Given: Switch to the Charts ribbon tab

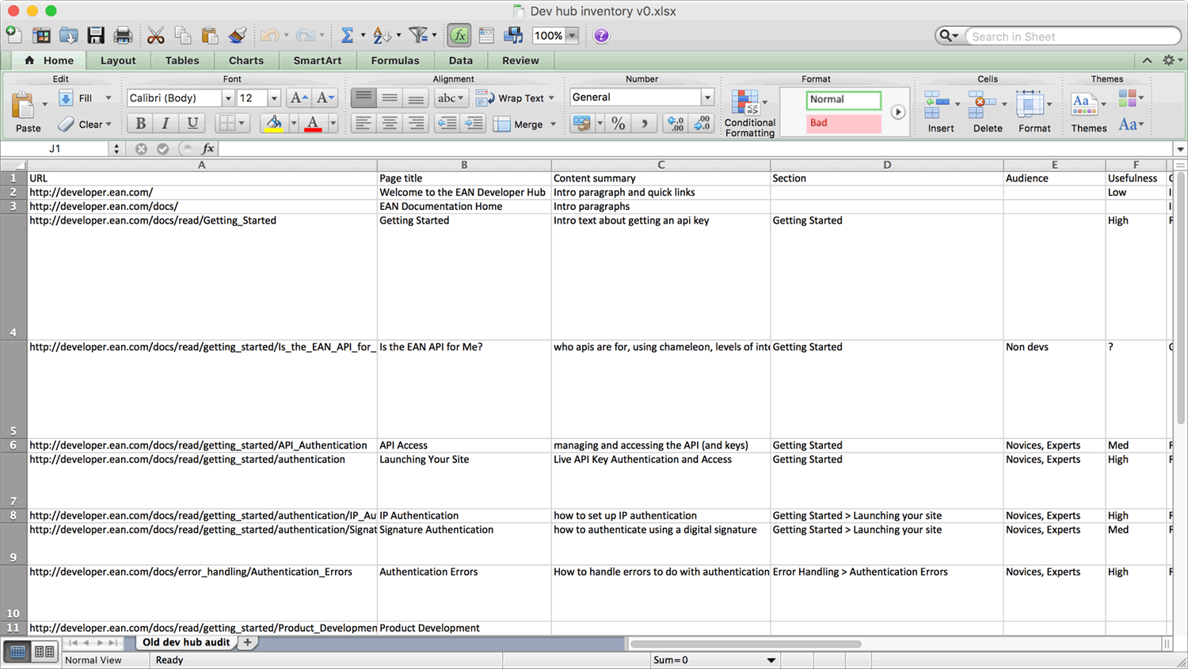Looking at the screenshot, I should pos(246,60).
